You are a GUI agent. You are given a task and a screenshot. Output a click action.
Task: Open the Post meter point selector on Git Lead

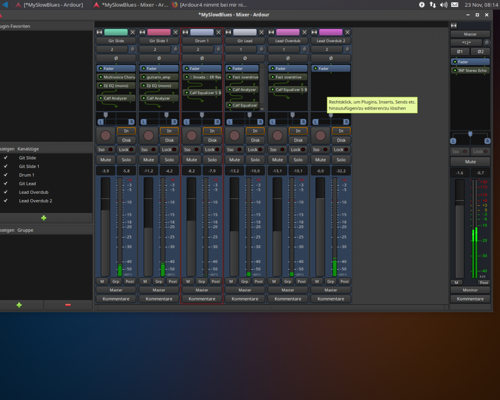[x=259, y=281]
